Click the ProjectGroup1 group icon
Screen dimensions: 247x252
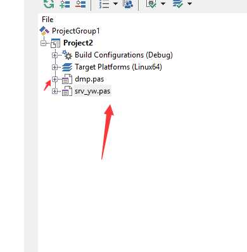pyautogui.click(x=44, y=31)
